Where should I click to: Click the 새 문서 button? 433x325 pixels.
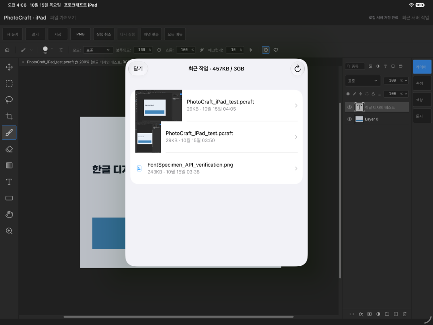pyautogui.click(x=13, y=34)
